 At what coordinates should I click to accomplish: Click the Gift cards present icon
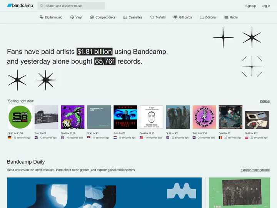[175, 17]
